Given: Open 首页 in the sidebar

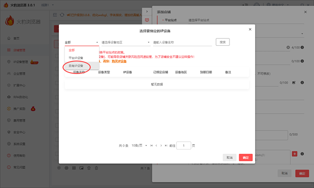Looking at the screenshot, I should (x=16, y=38).
